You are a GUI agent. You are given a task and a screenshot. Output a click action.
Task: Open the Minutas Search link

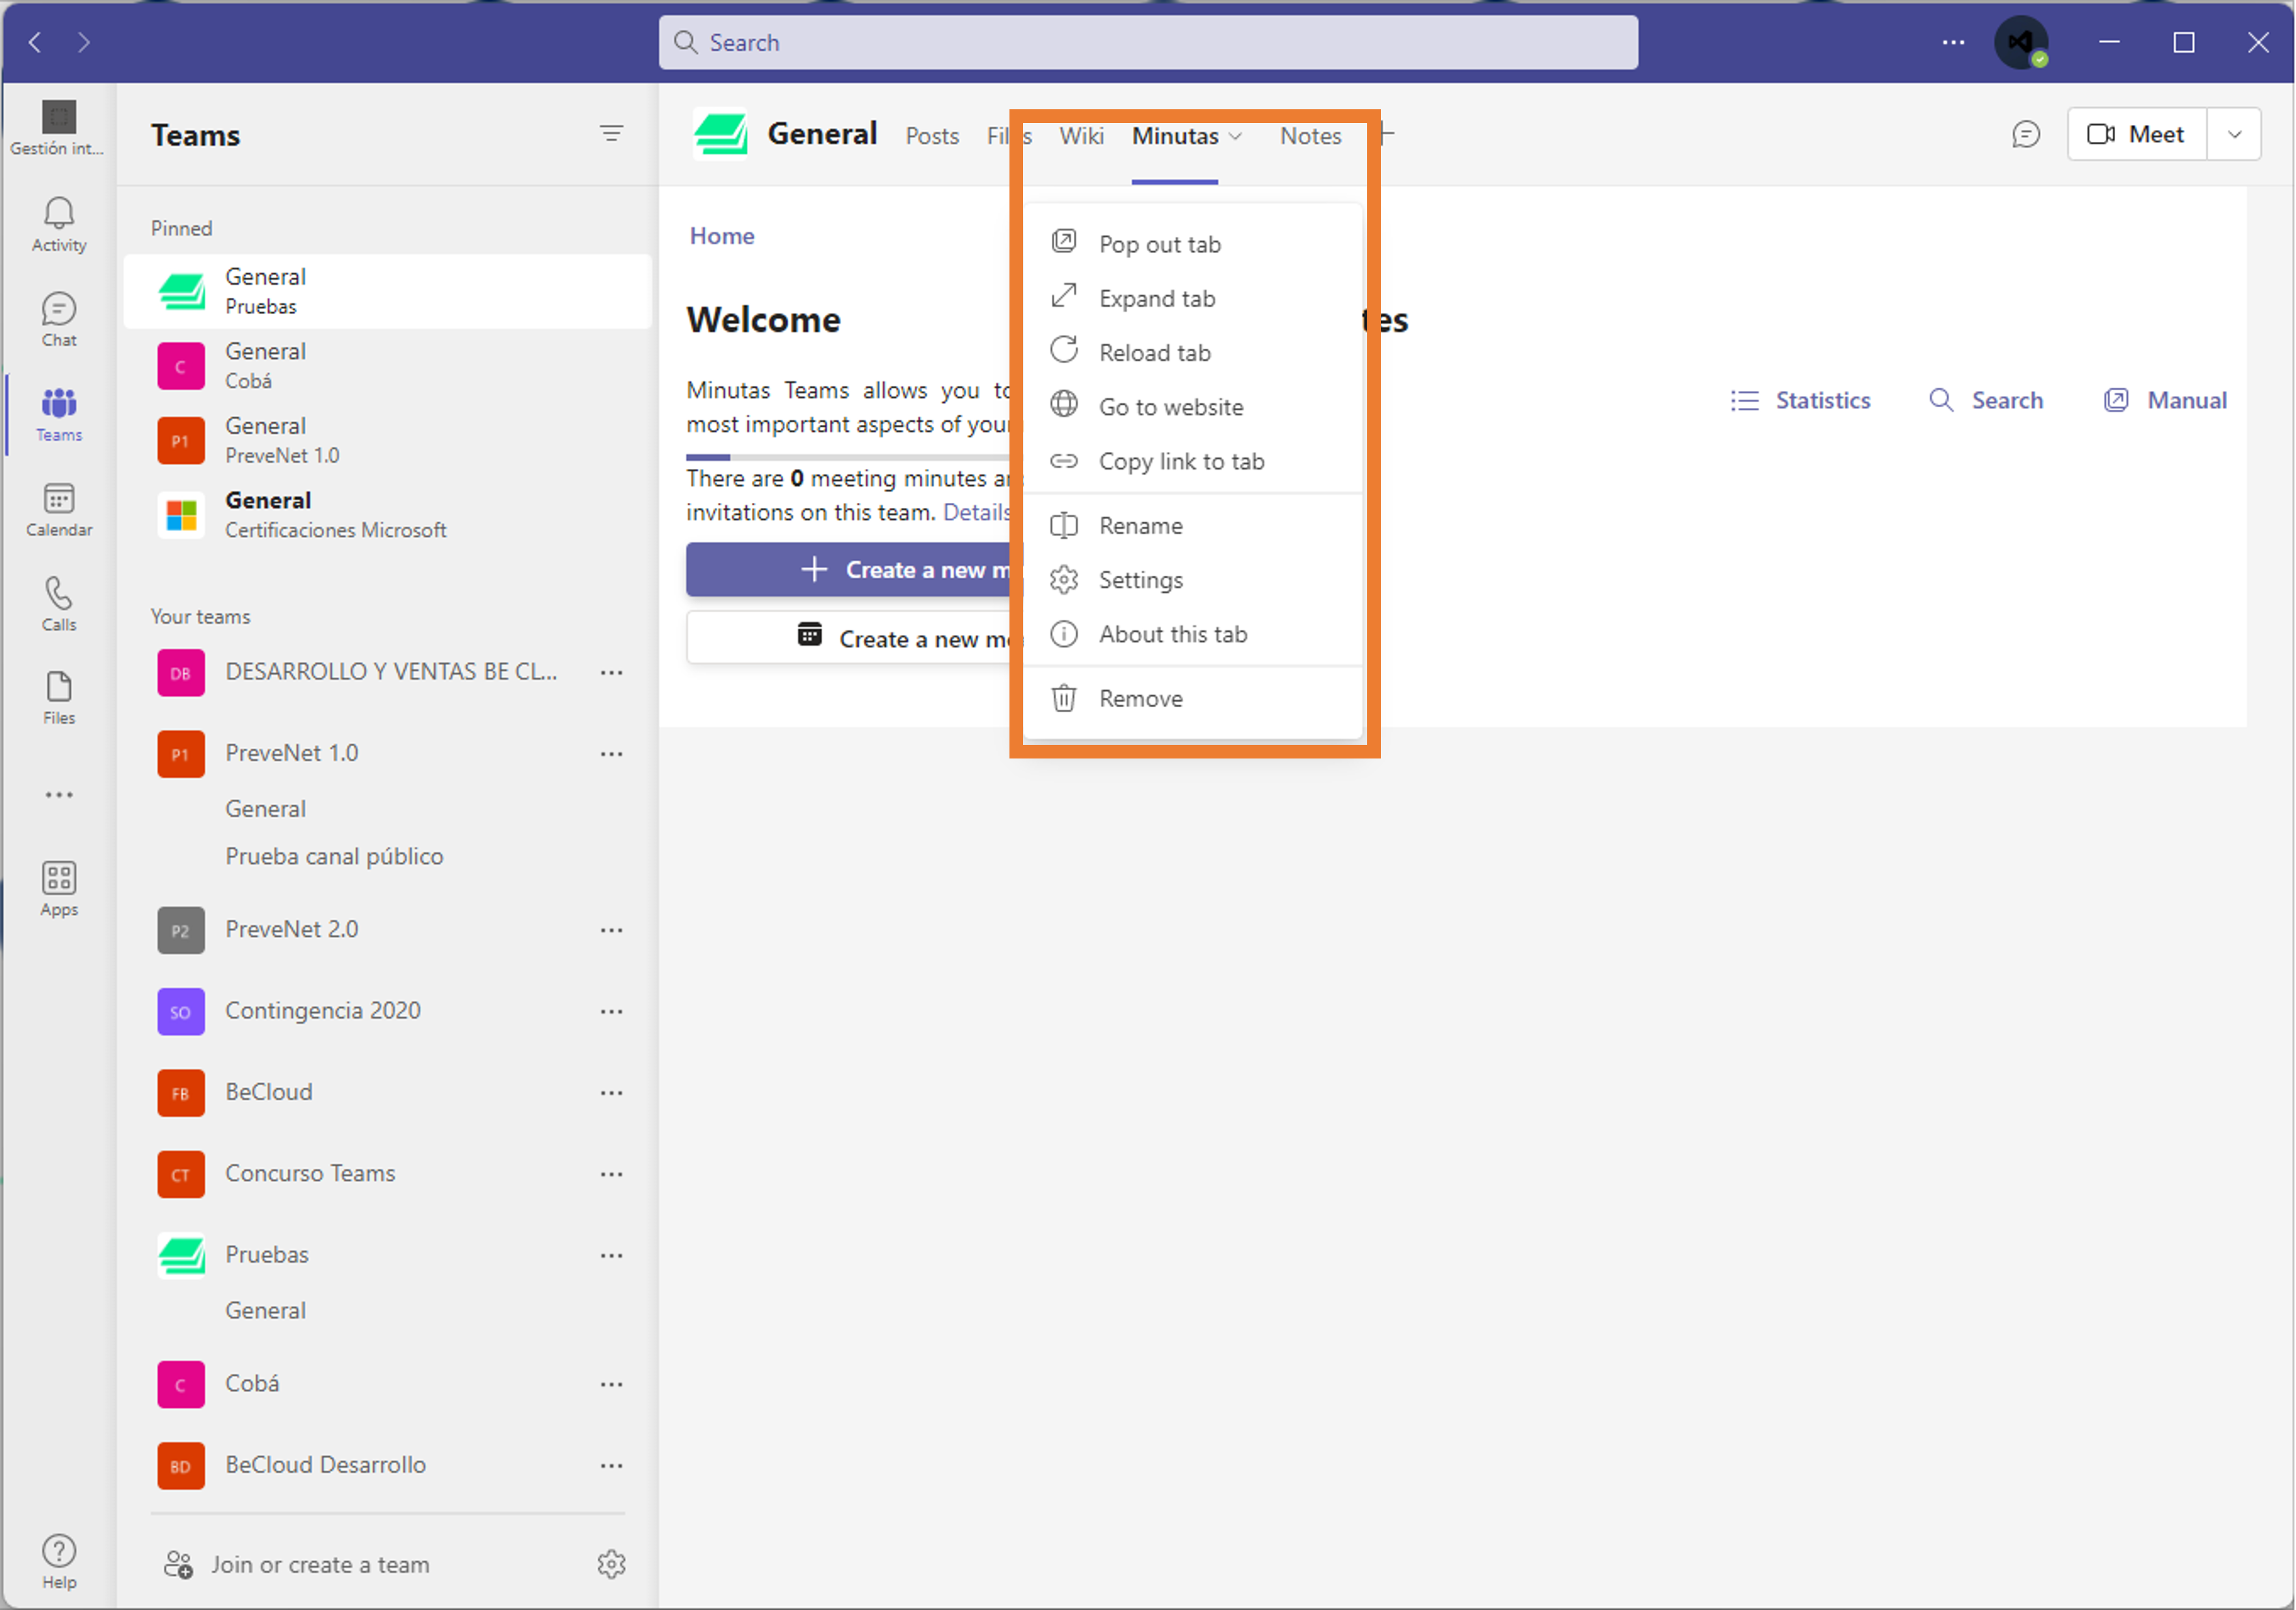click(x=1986, y=400)
